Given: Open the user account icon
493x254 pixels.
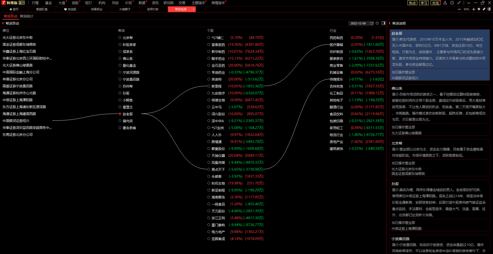Looking at the screenshot, I should [x=445, y=3].
